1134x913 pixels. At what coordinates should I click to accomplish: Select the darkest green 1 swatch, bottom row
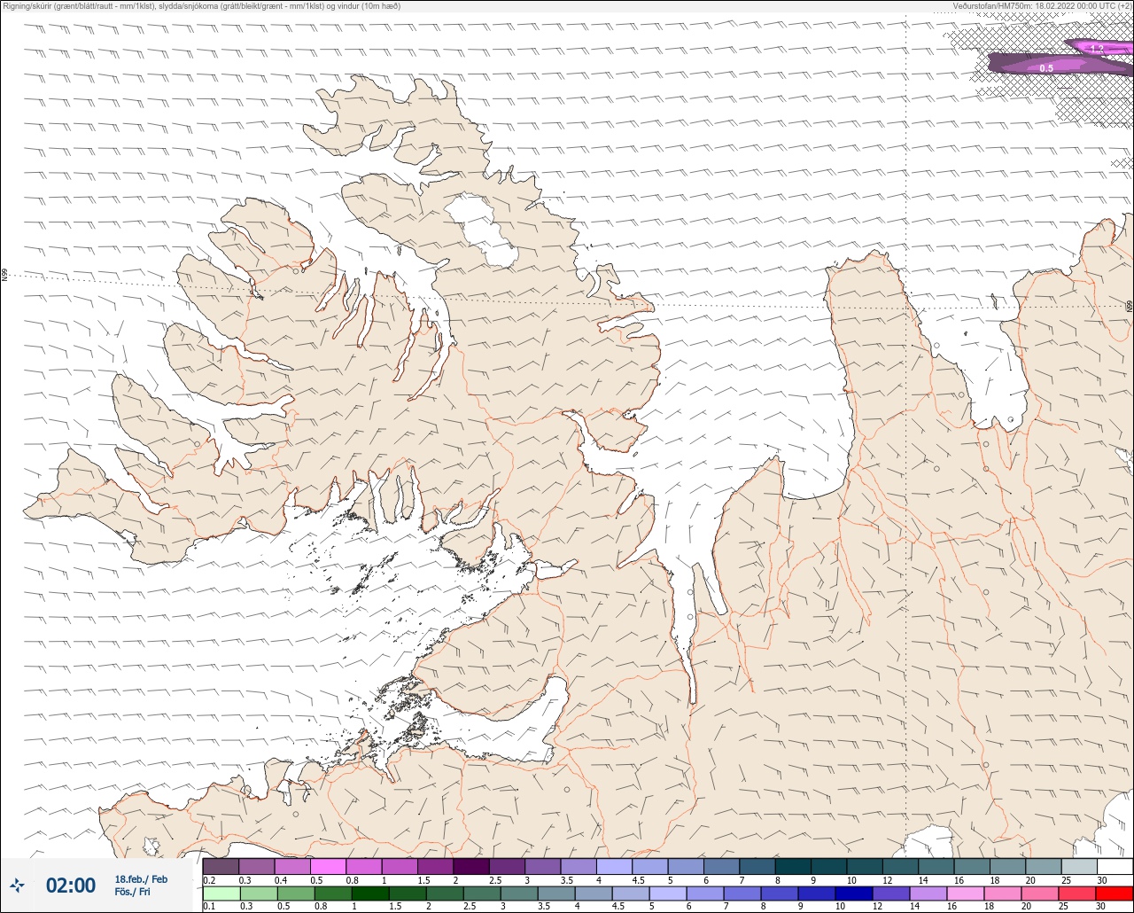pyautogui.click(x=369, y=893)
